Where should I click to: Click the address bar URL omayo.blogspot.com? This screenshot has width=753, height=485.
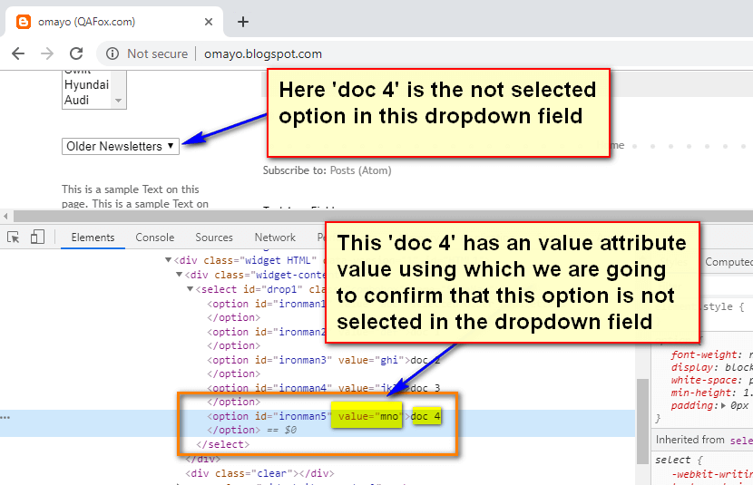[263, 53]
